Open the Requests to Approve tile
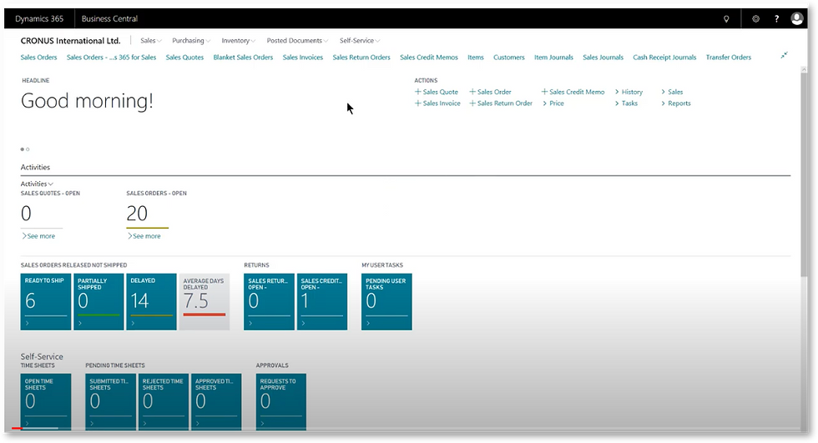This screenshot has height=443, width=818. (281, 401)
